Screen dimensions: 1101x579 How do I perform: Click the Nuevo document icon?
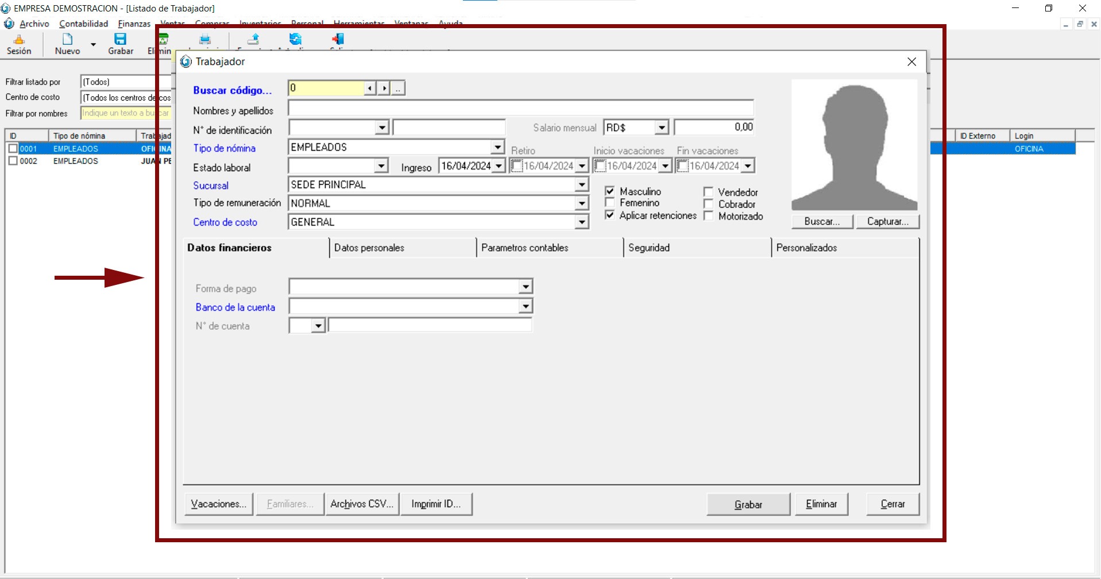click(x=67, y=40)
